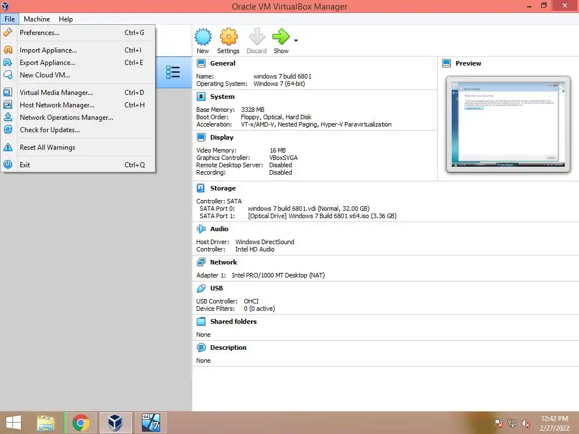Image resolution: width=579 pixels, height=434 pixels.
Task: Select Export Appliance... menu entry
Action: [x=78, y=62]
